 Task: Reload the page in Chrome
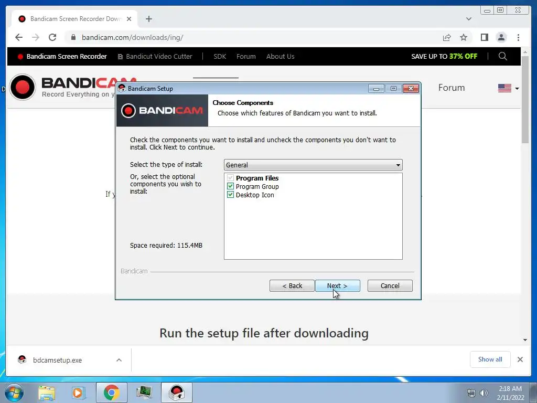coord(52,37)
